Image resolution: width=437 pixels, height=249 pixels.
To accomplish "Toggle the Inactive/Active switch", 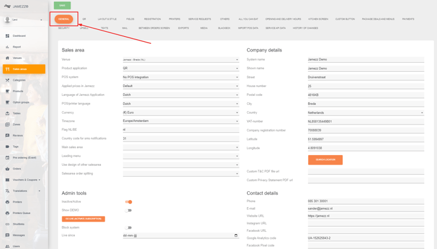I will click(x=128, y=201).
